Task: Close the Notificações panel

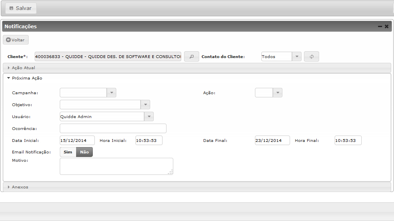Action: 387,26
